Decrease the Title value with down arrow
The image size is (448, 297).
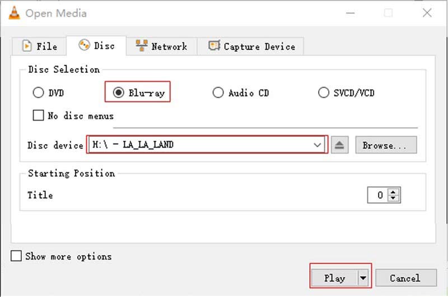(x=394, y=198)
